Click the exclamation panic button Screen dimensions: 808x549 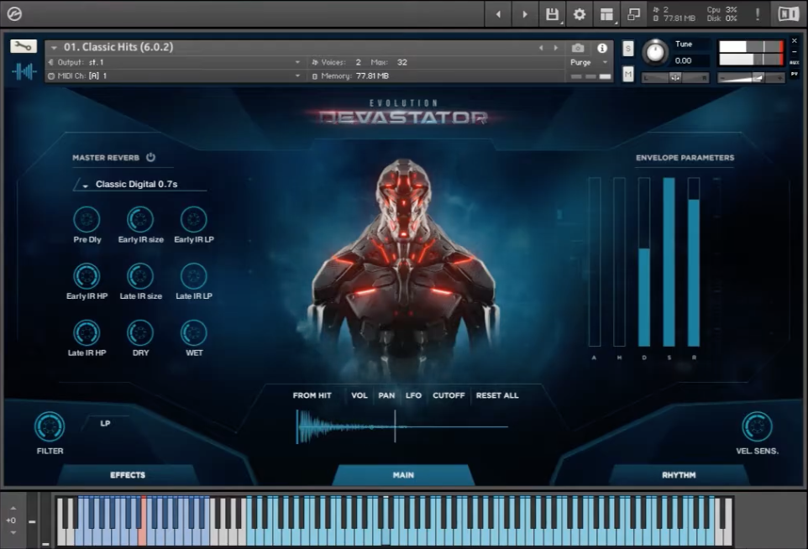(x=758, y=14)
